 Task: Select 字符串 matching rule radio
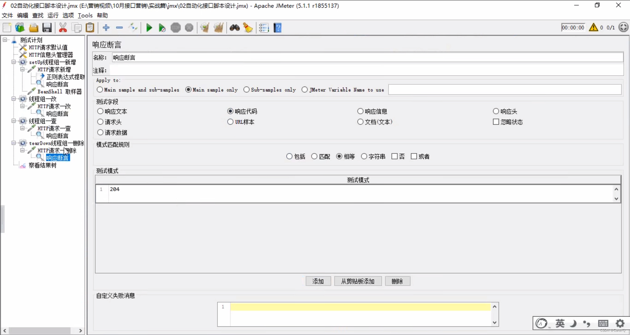pos(364,156)
